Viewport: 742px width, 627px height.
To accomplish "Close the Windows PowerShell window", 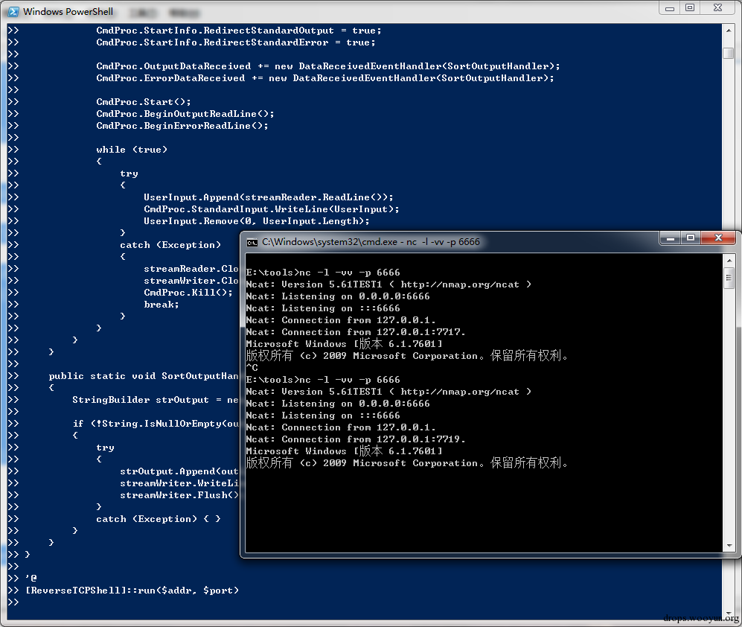I will pos(717,8).
